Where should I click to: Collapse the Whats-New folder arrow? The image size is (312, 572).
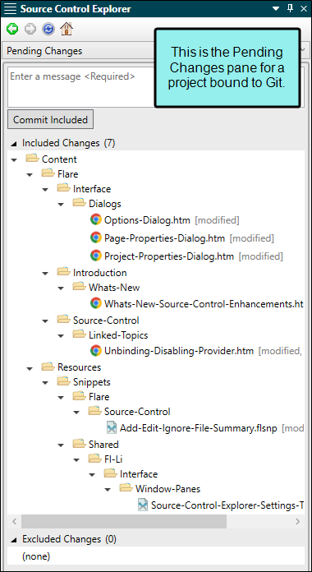(61, 288)
